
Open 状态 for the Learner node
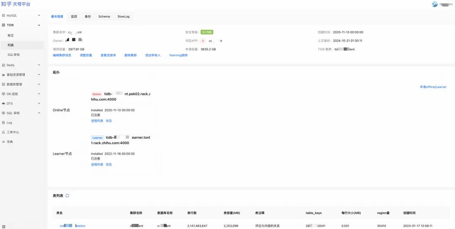(x=109, y=164)
